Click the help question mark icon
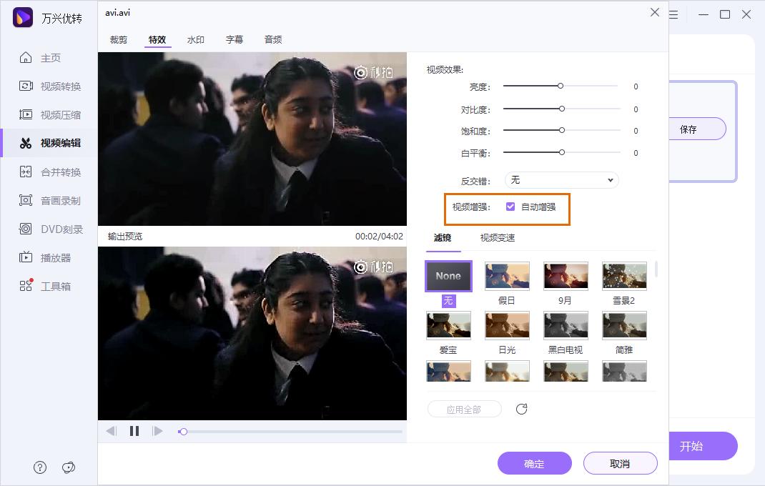 tap(40, 467)
